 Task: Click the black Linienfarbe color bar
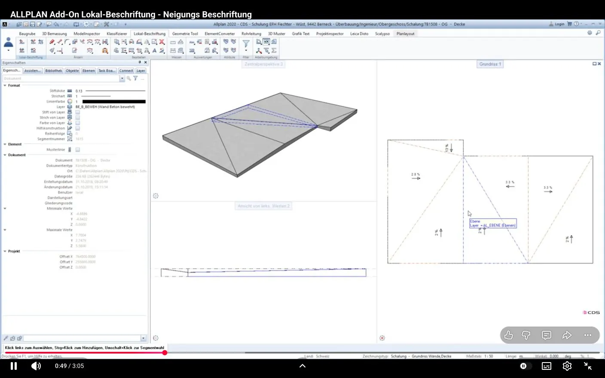[114, 102]
